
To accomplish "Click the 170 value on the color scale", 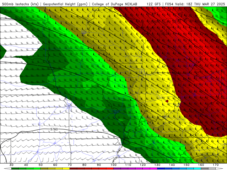I will 216,165.
